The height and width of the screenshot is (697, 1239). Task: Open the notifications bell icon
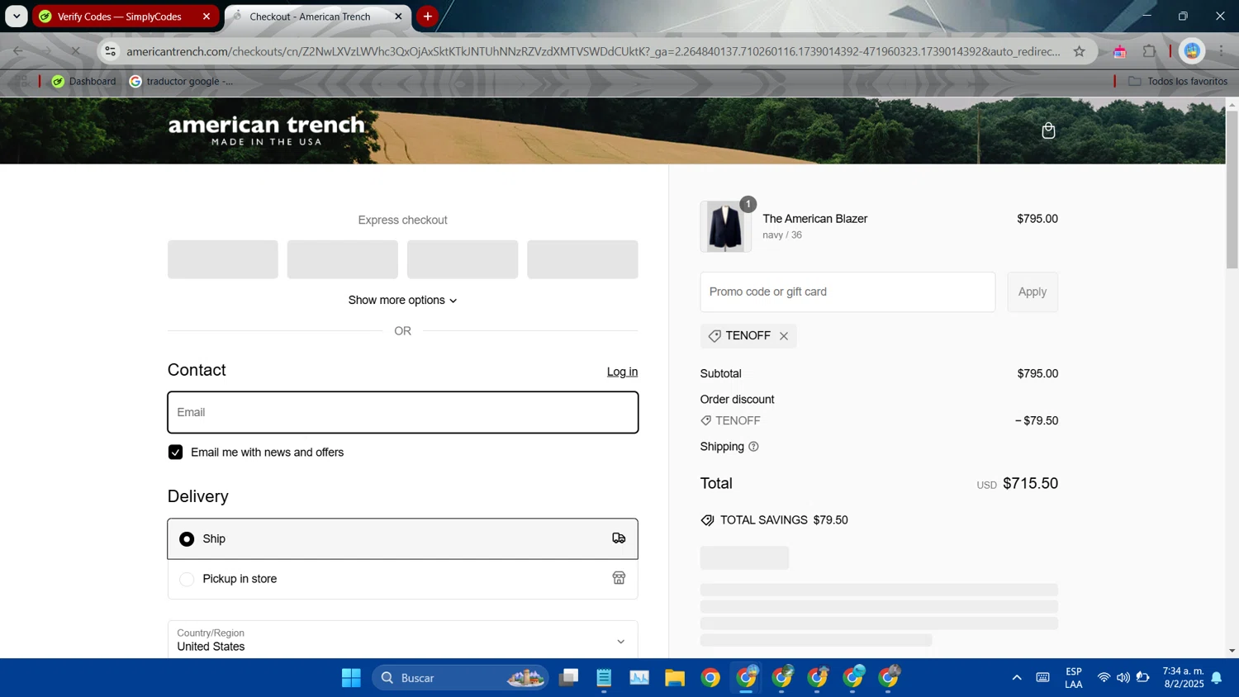tap(1217, 678)
